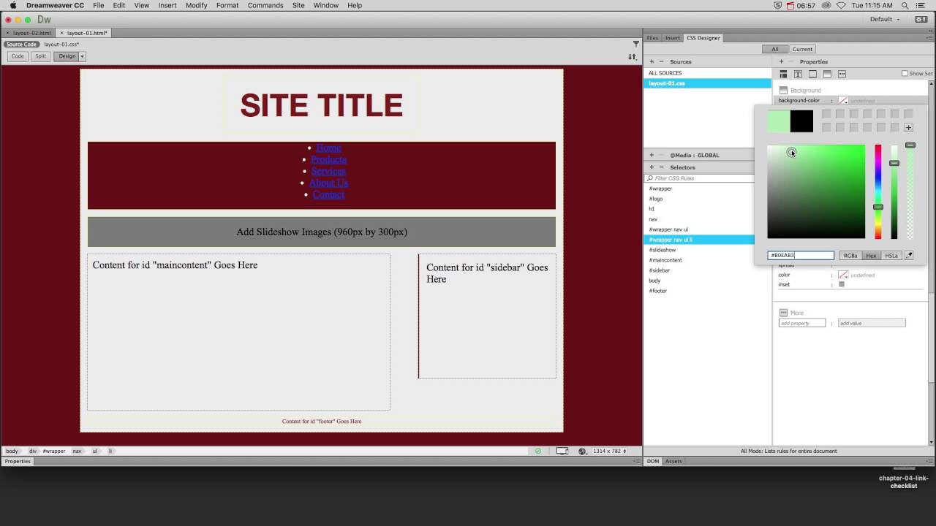
Task: Click the hex color value field
Action: point(801,256)
